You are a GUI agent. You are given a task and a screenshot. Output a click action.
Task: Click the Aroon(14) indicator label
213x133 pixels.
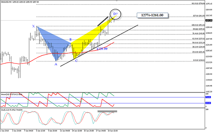tap(12, 94)
